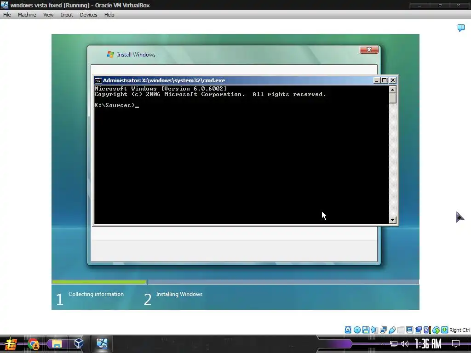Viewport: 471px width, 353px height.
Task: Click the floppy disk indicator icon
Action: point(366,330)
